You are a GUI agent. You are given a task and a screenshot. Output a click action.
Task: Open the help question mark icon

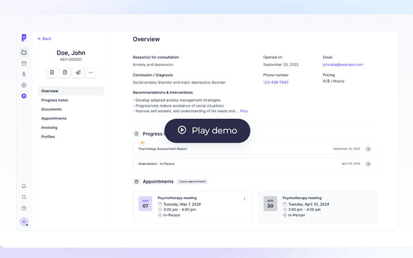click(x=24, y=208)
